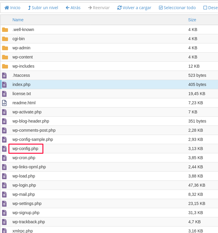The height and width of the screenshot is (233, 218).
Task: Select the wp-mail.php file name
Action: [24, 194]
